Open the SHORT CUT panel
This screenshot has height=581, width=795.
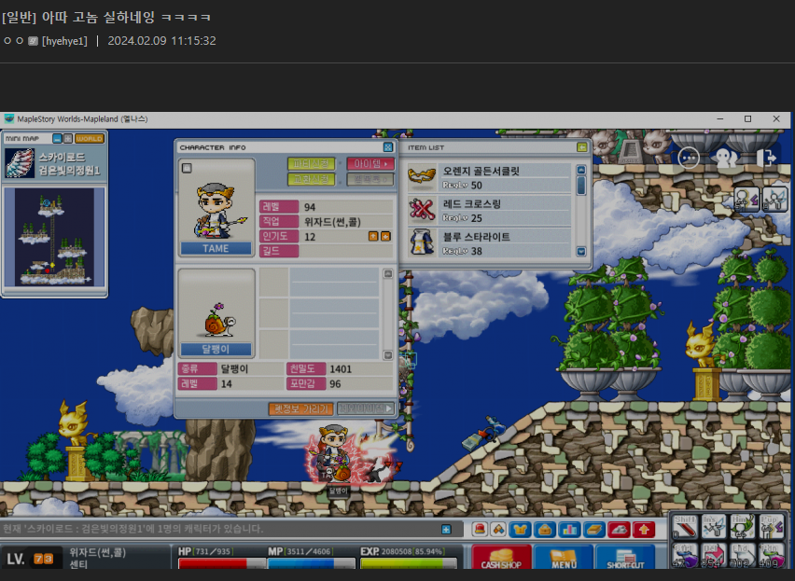point(624,559)
